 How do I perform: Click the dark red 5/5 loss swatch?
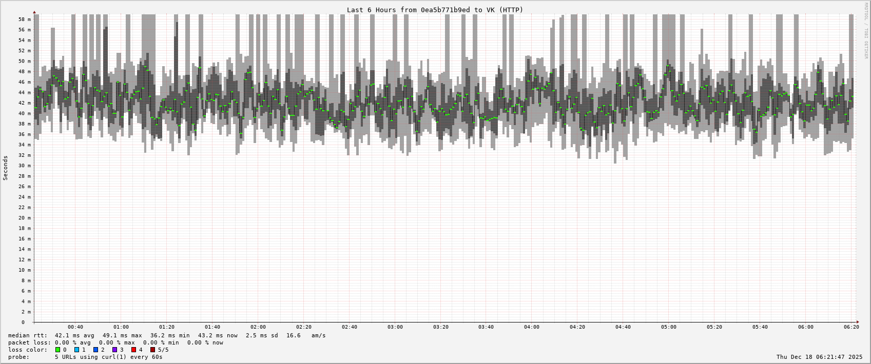(152, 350)
